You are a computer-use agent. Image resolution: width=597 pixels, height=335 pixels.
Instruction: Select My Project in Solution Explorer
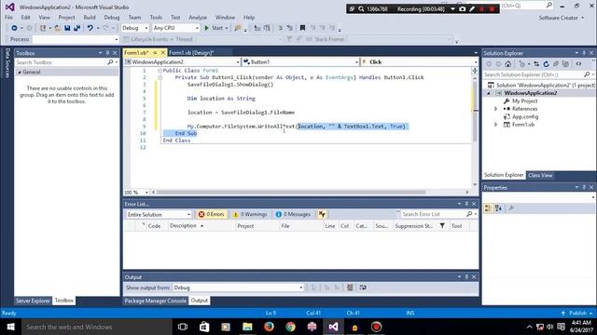click(524, 101)
